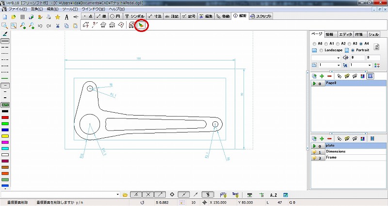Pick the yellow color swatch
The width and height of the screenshot is (388, 206).
pos(5,136)
